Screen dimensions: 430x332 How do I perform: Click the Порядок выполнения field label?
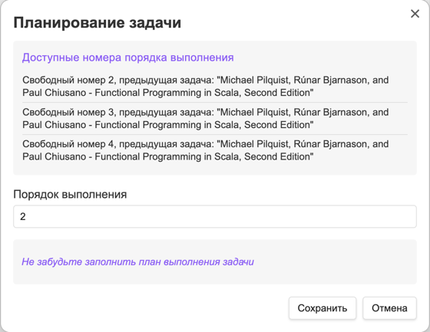tap(70, 195)
